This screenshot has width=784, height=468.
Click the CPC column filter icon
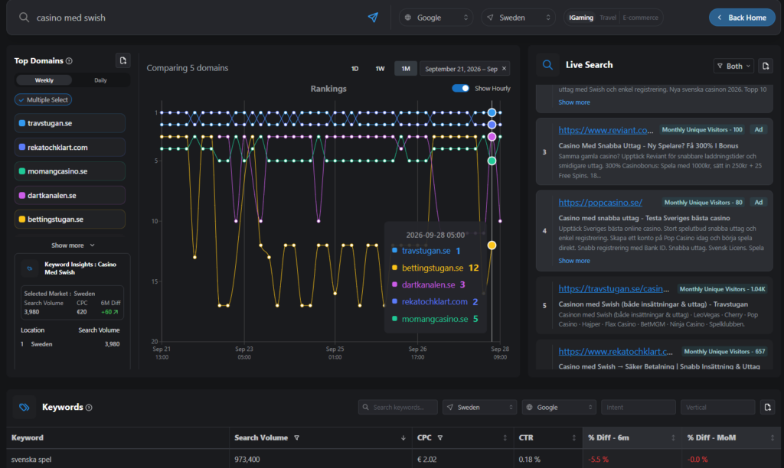[x=440, y=437]
